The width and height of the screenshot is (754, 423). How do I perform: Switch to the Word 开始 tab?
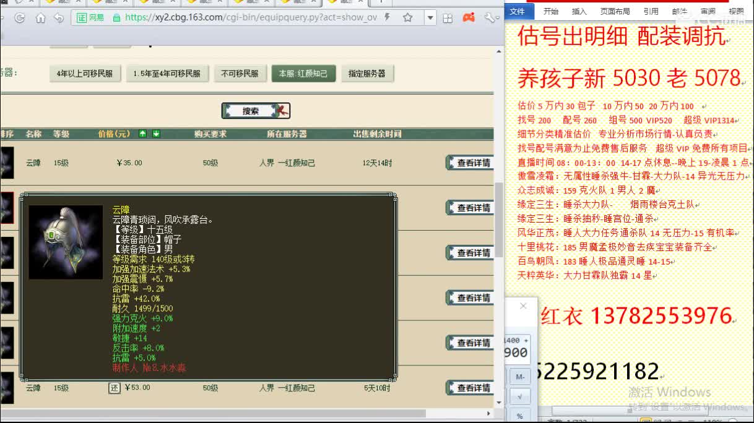[550, 11]
